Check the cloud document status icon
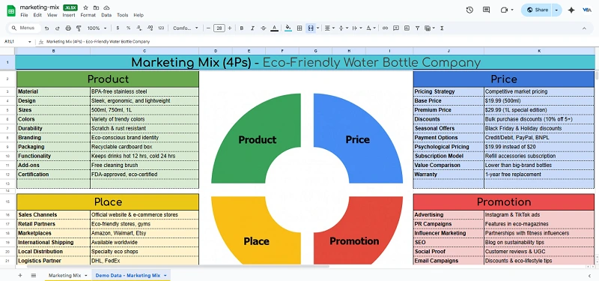The image size is (599, 281). tap(106, 7)
